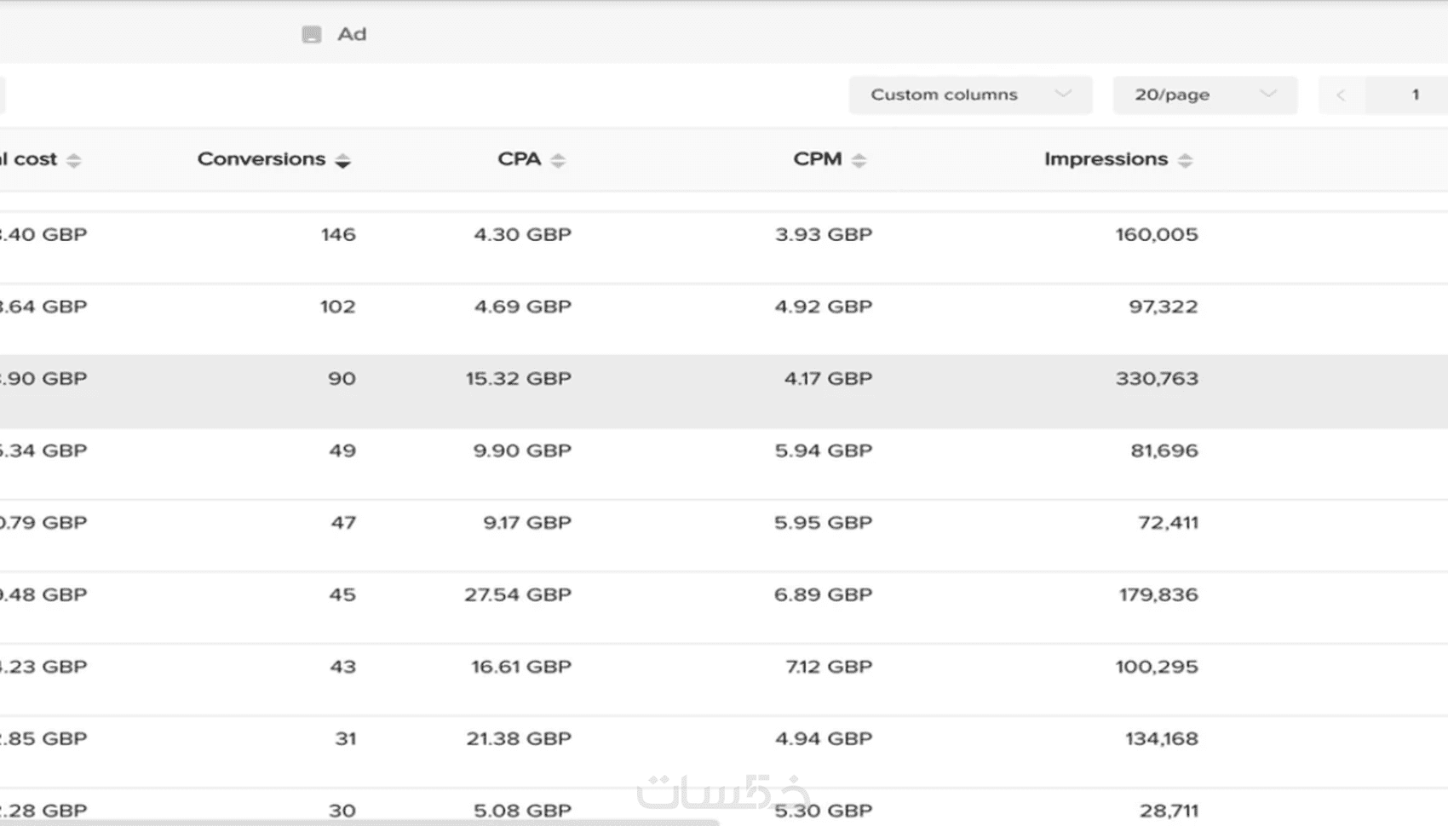Click the CPM column header label
The height and width of the screenshot is (826, 1448).
pyautogui.click(x=817, y=159)
